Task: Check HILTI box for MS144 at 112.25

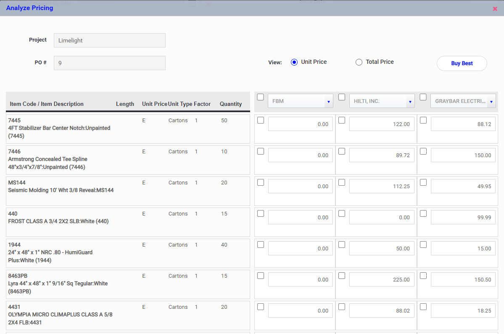Action: 342,182
